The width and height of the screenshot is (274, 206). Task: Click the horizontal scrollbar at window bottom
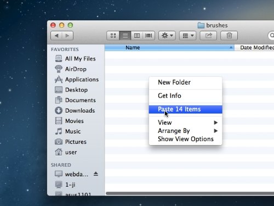190,193
